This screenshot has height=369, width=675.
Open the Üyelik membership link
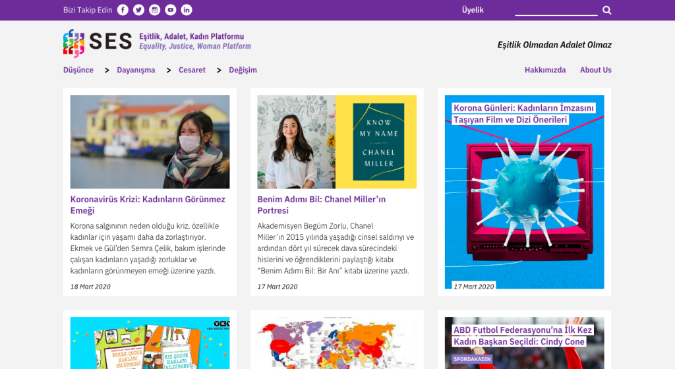[x=473, y=10]
